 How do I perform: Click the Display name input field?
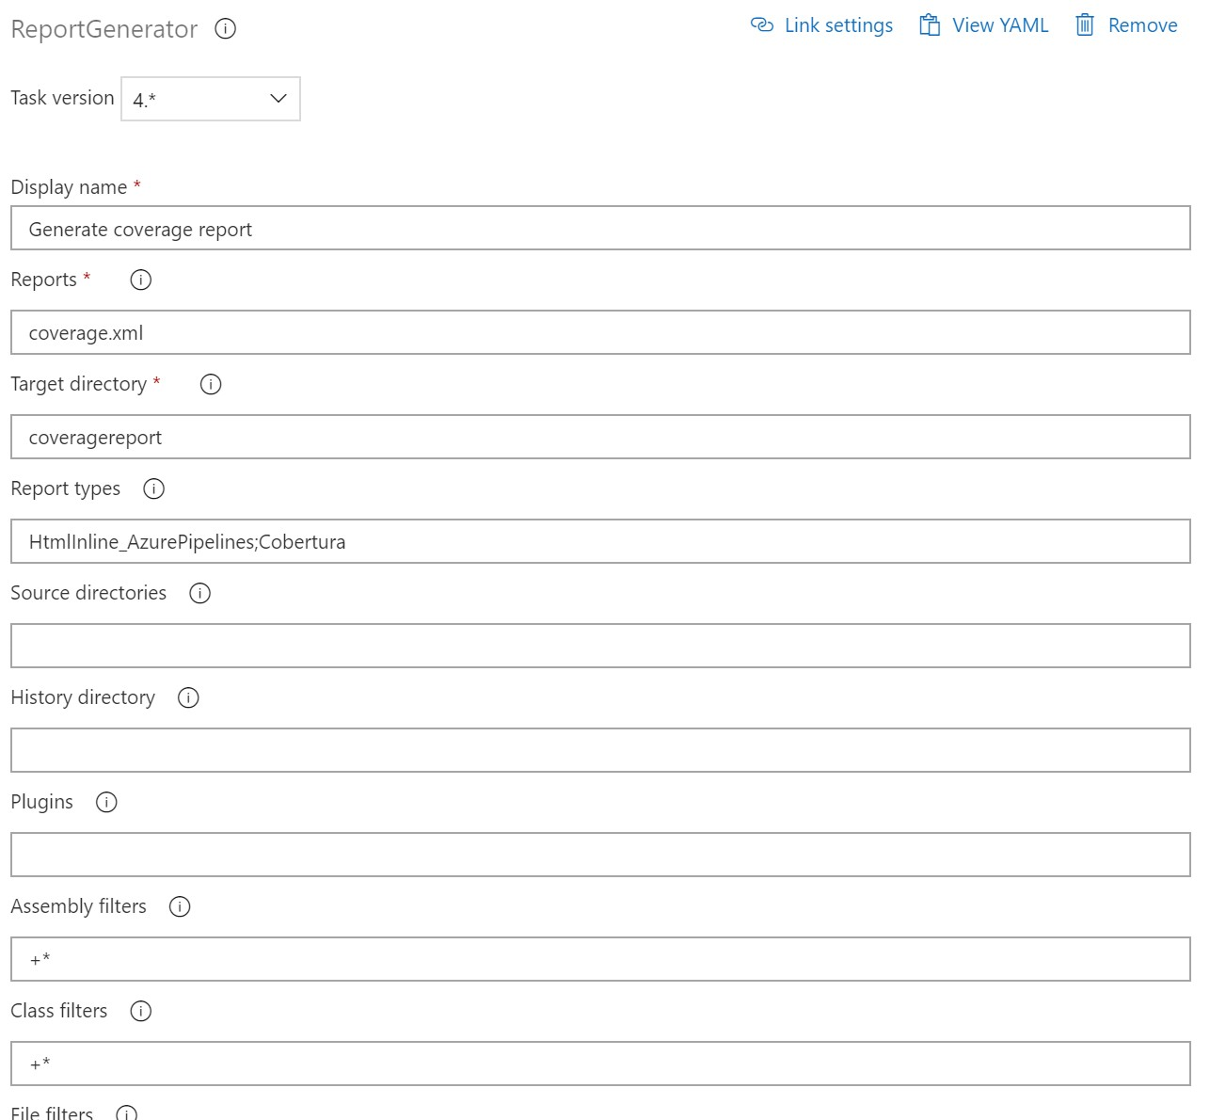[600, 229]
